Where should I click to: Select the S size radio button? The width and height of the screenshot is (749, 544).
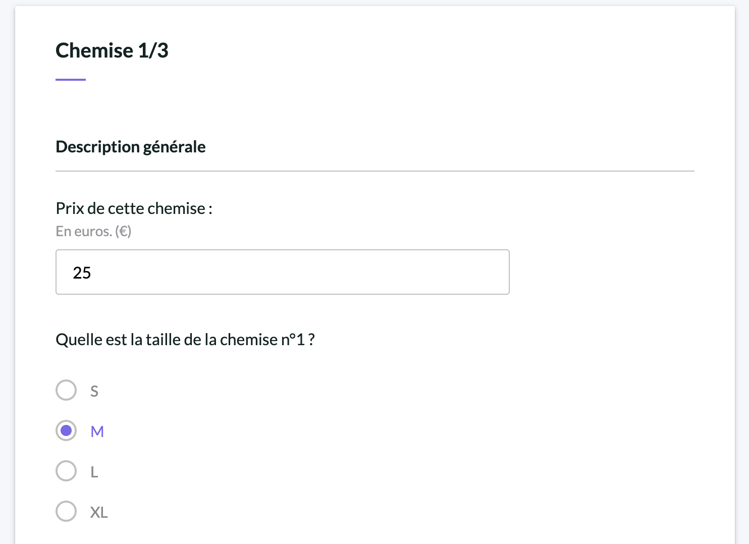[66, 390]
